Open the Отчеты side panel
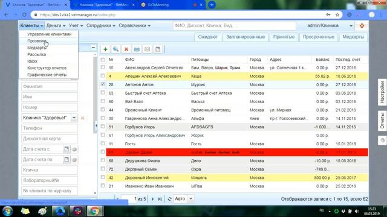The image size is (387, 217). [x=382, y=121]
